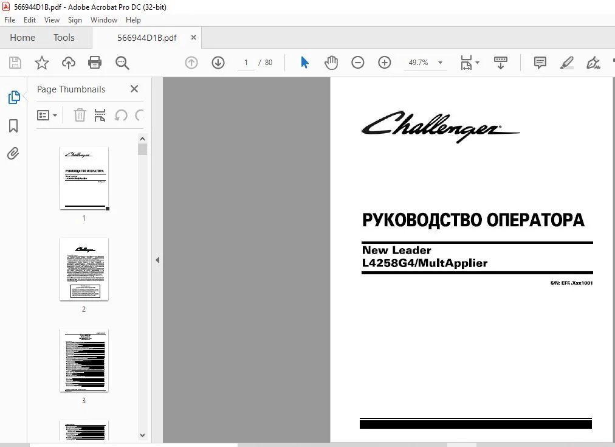Open the Sign document pen tool
615x447 pixels.
(x=593, y=63)
